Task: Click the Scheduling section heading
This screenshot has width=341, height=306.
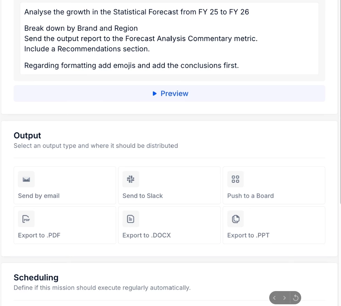Action: click(36, 278)
